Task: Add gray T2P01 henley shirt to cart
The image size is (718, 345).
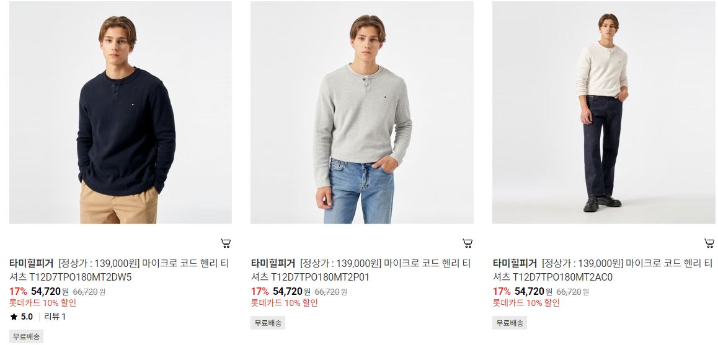Action: click(x=467, y=243)
